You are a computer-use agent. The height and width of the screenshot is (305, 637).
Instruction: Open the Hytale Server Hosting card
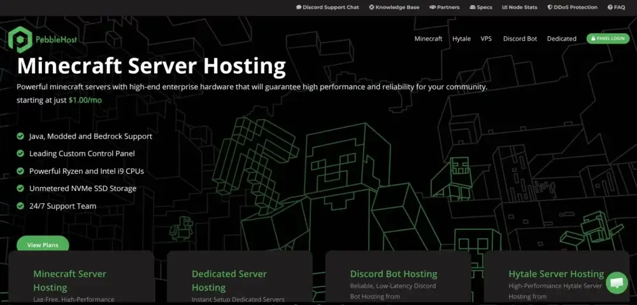click(x=557, y=278)
